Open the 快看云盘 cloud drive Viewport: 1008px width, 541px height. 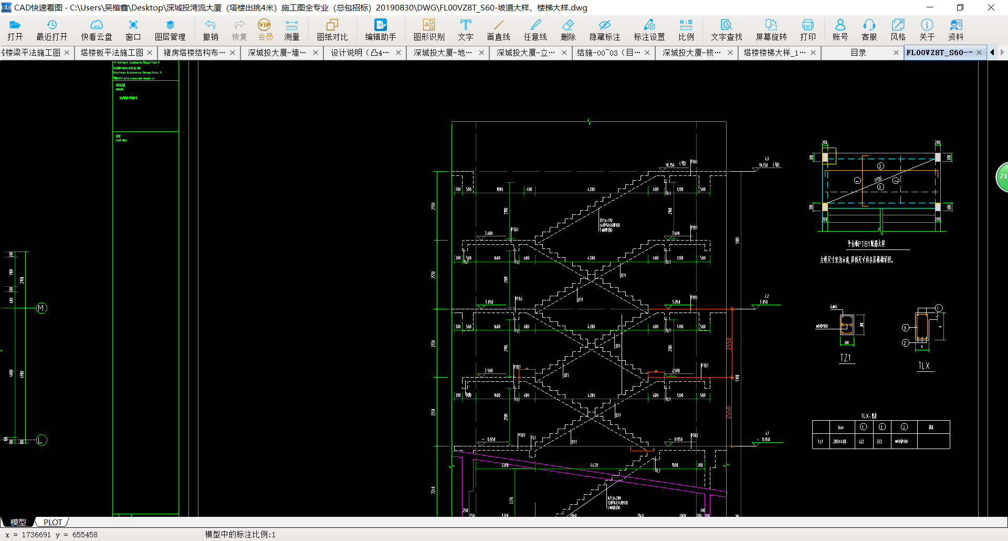97,30
